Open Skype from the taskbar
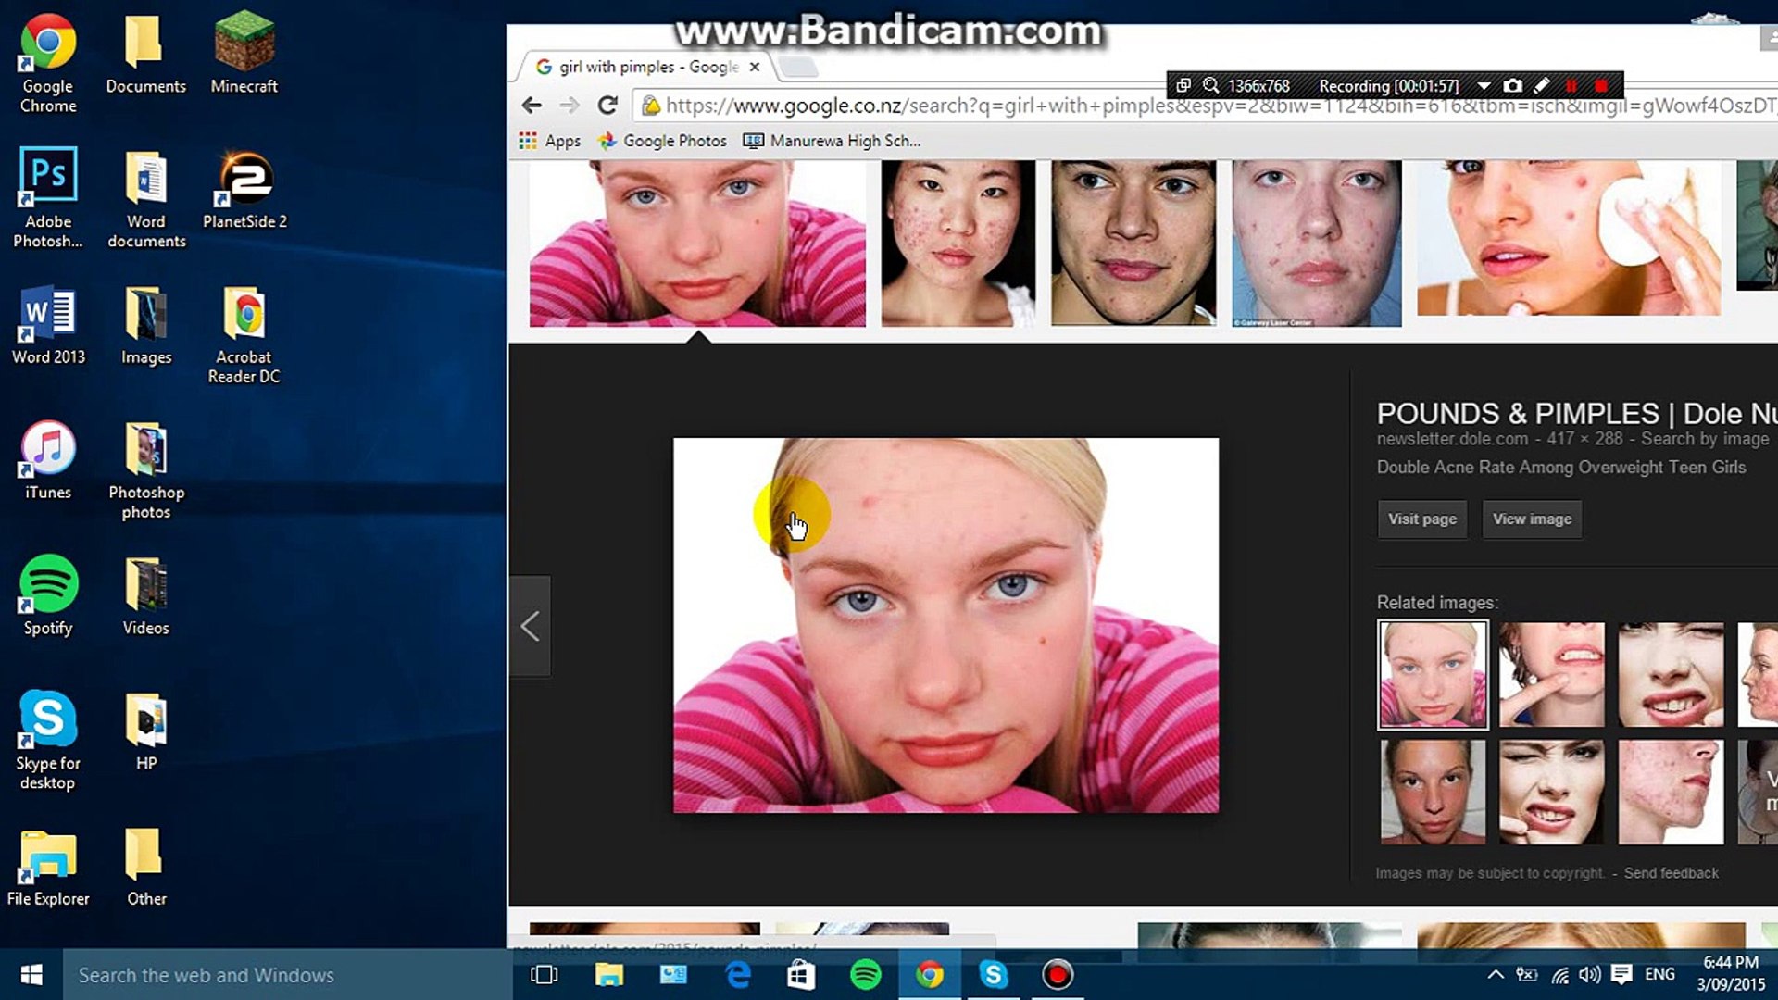Screen dimensions: 1778x1000 click(994, 974)
